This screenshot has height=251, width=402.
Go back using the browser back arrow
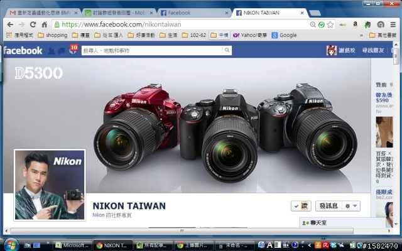[10, 24]
